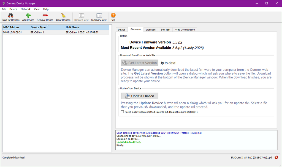Open the Help menu in the menu bar
The image size is (282, 167).
tap(46, 9)
